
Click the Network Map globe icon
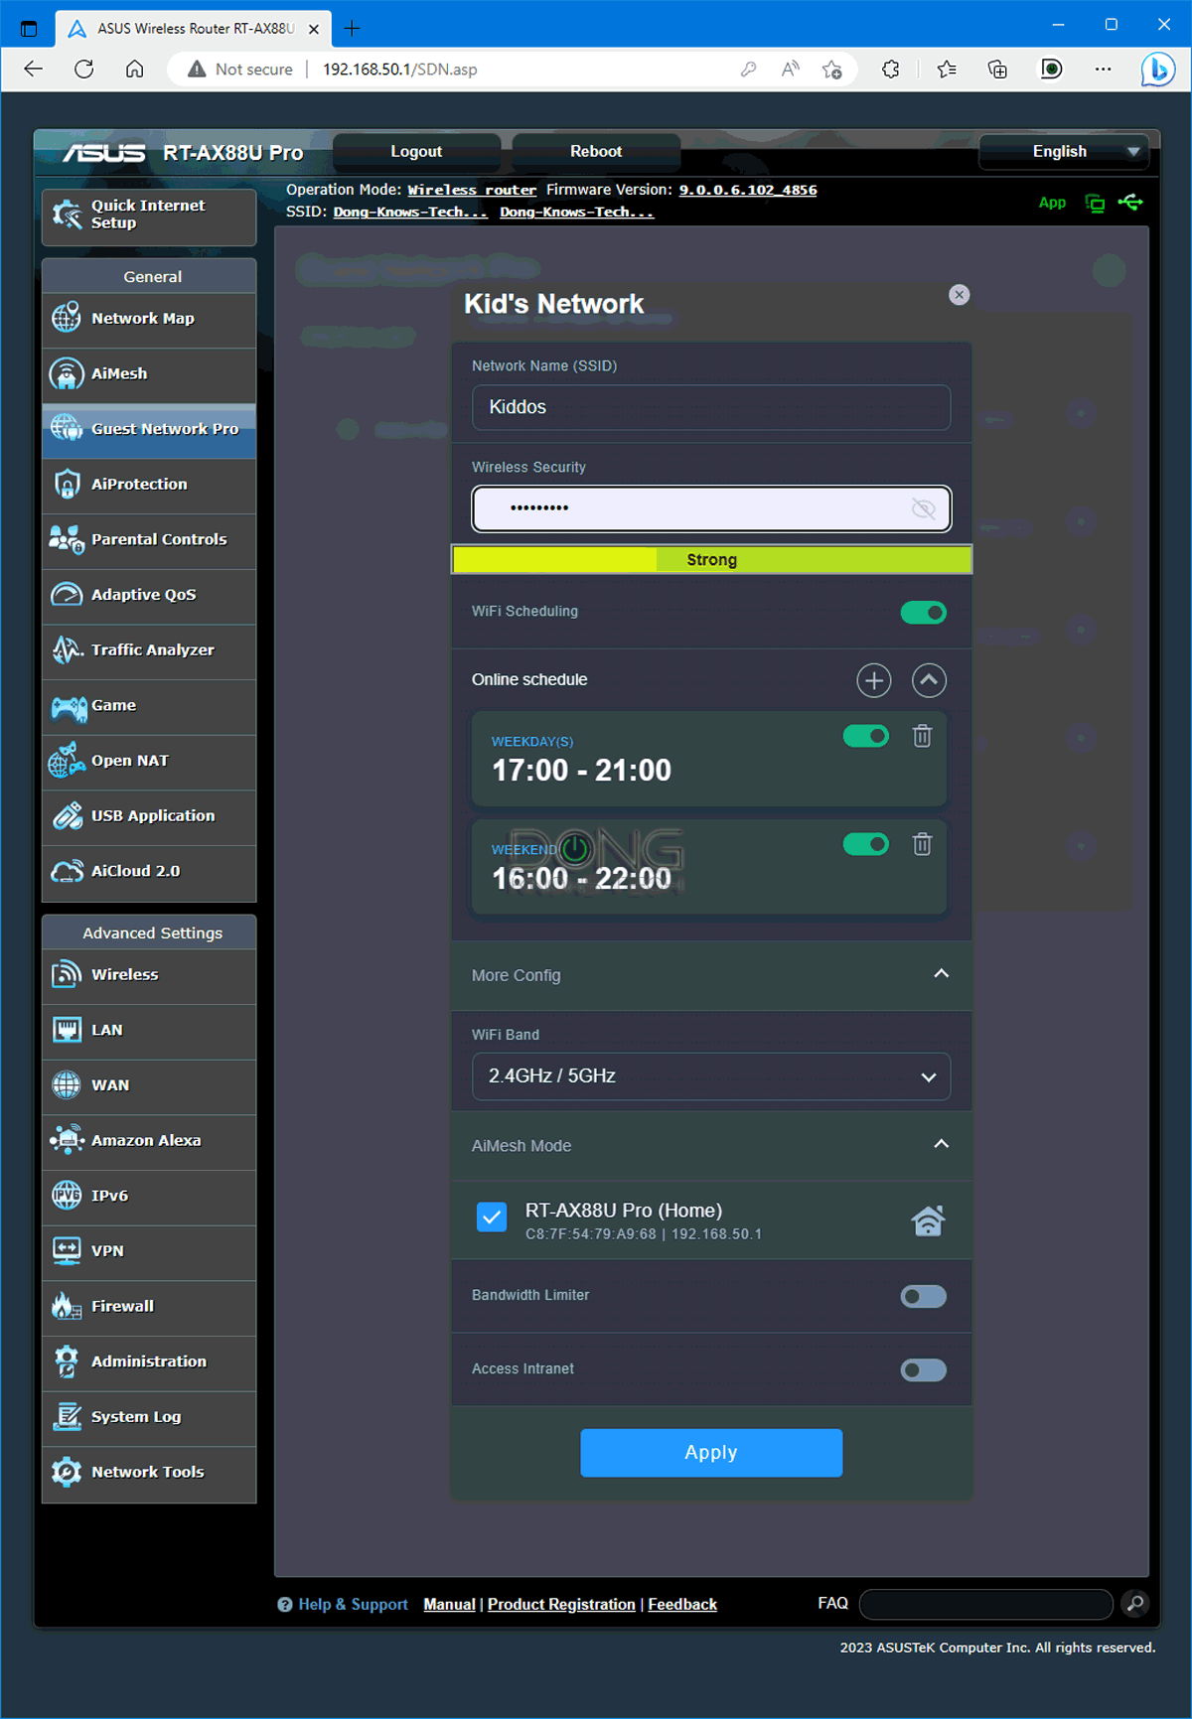[67, 318]
